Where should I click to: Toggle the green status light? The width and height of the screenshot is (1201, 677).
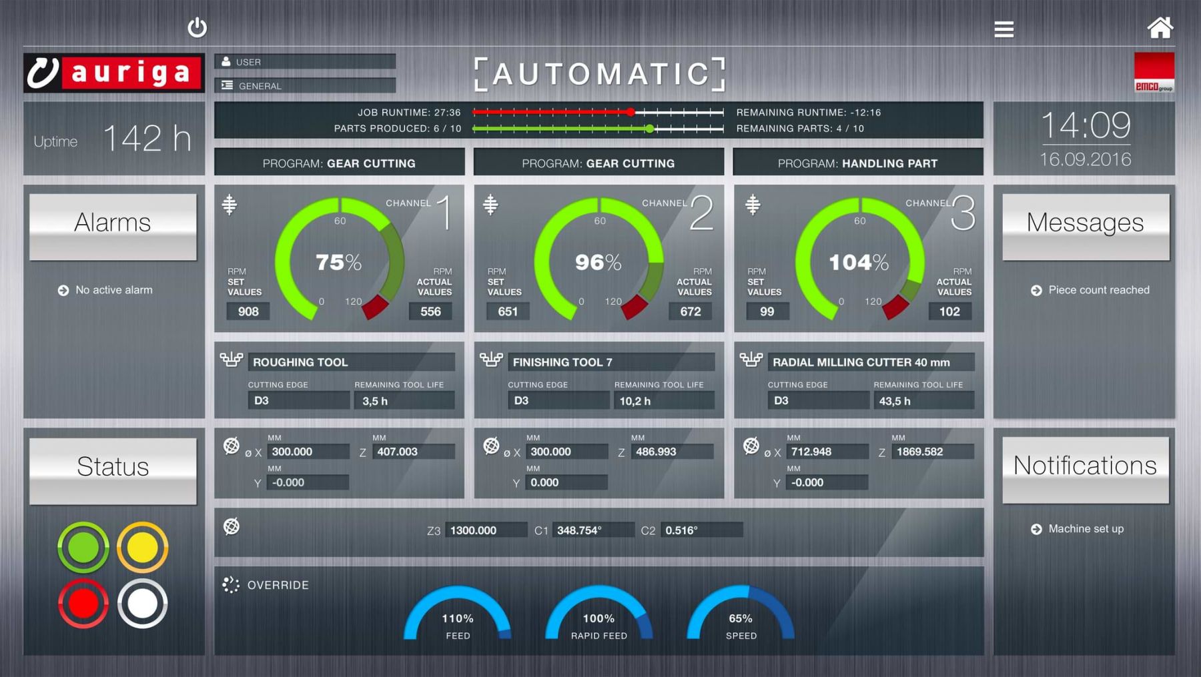83,547
